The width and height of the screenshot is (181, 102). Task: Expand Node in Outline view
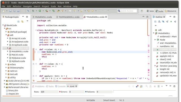click(155, 40)
